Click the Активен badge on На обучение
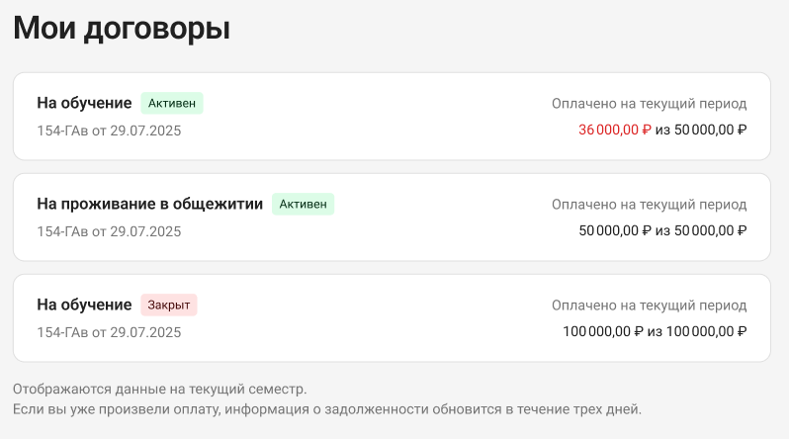 click(172, 103)
